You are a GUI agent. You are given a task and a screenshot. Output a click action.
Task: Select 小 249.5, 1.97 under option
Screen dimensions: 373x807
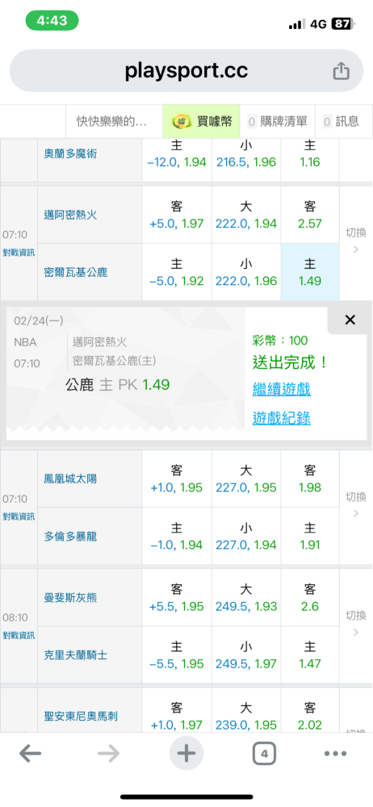click(246, 654)
